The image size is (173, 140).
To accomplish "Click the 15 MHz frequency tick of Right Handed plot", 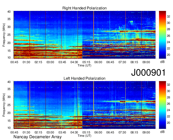I will (x=9, y=51).
